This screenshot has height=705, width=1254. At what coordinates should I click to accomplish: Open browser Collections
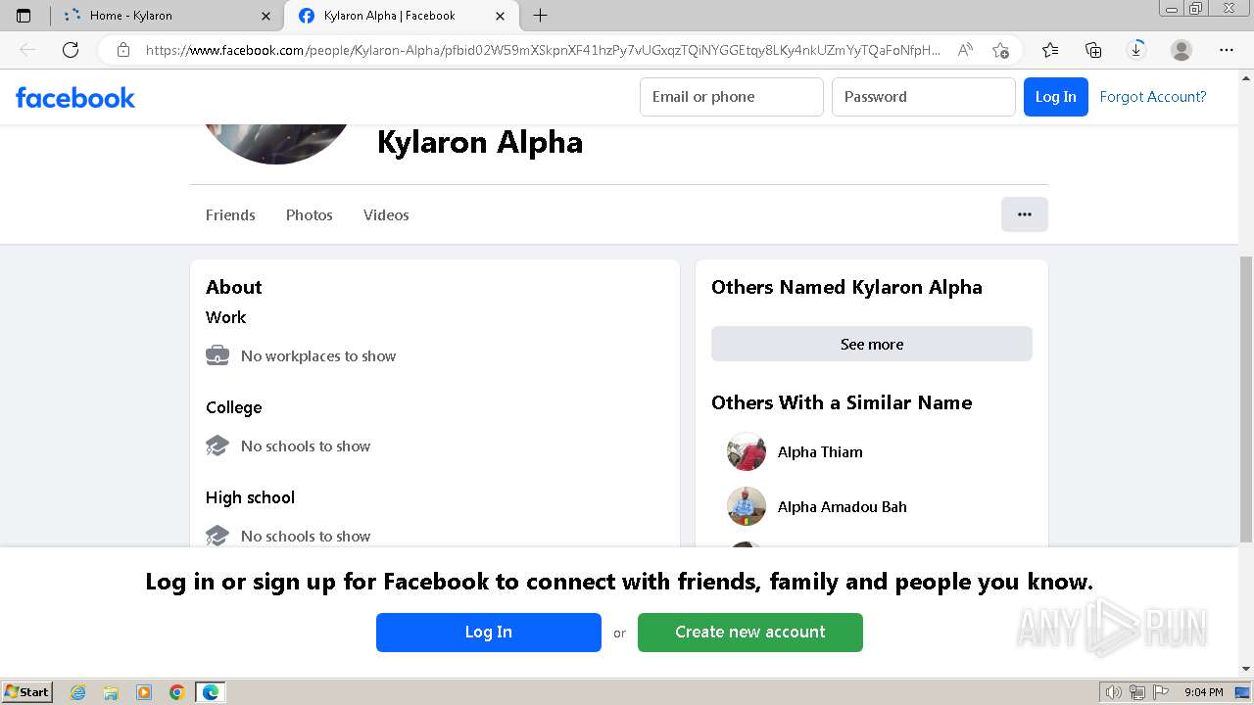pyautogui.click(x=1093, y=50)
